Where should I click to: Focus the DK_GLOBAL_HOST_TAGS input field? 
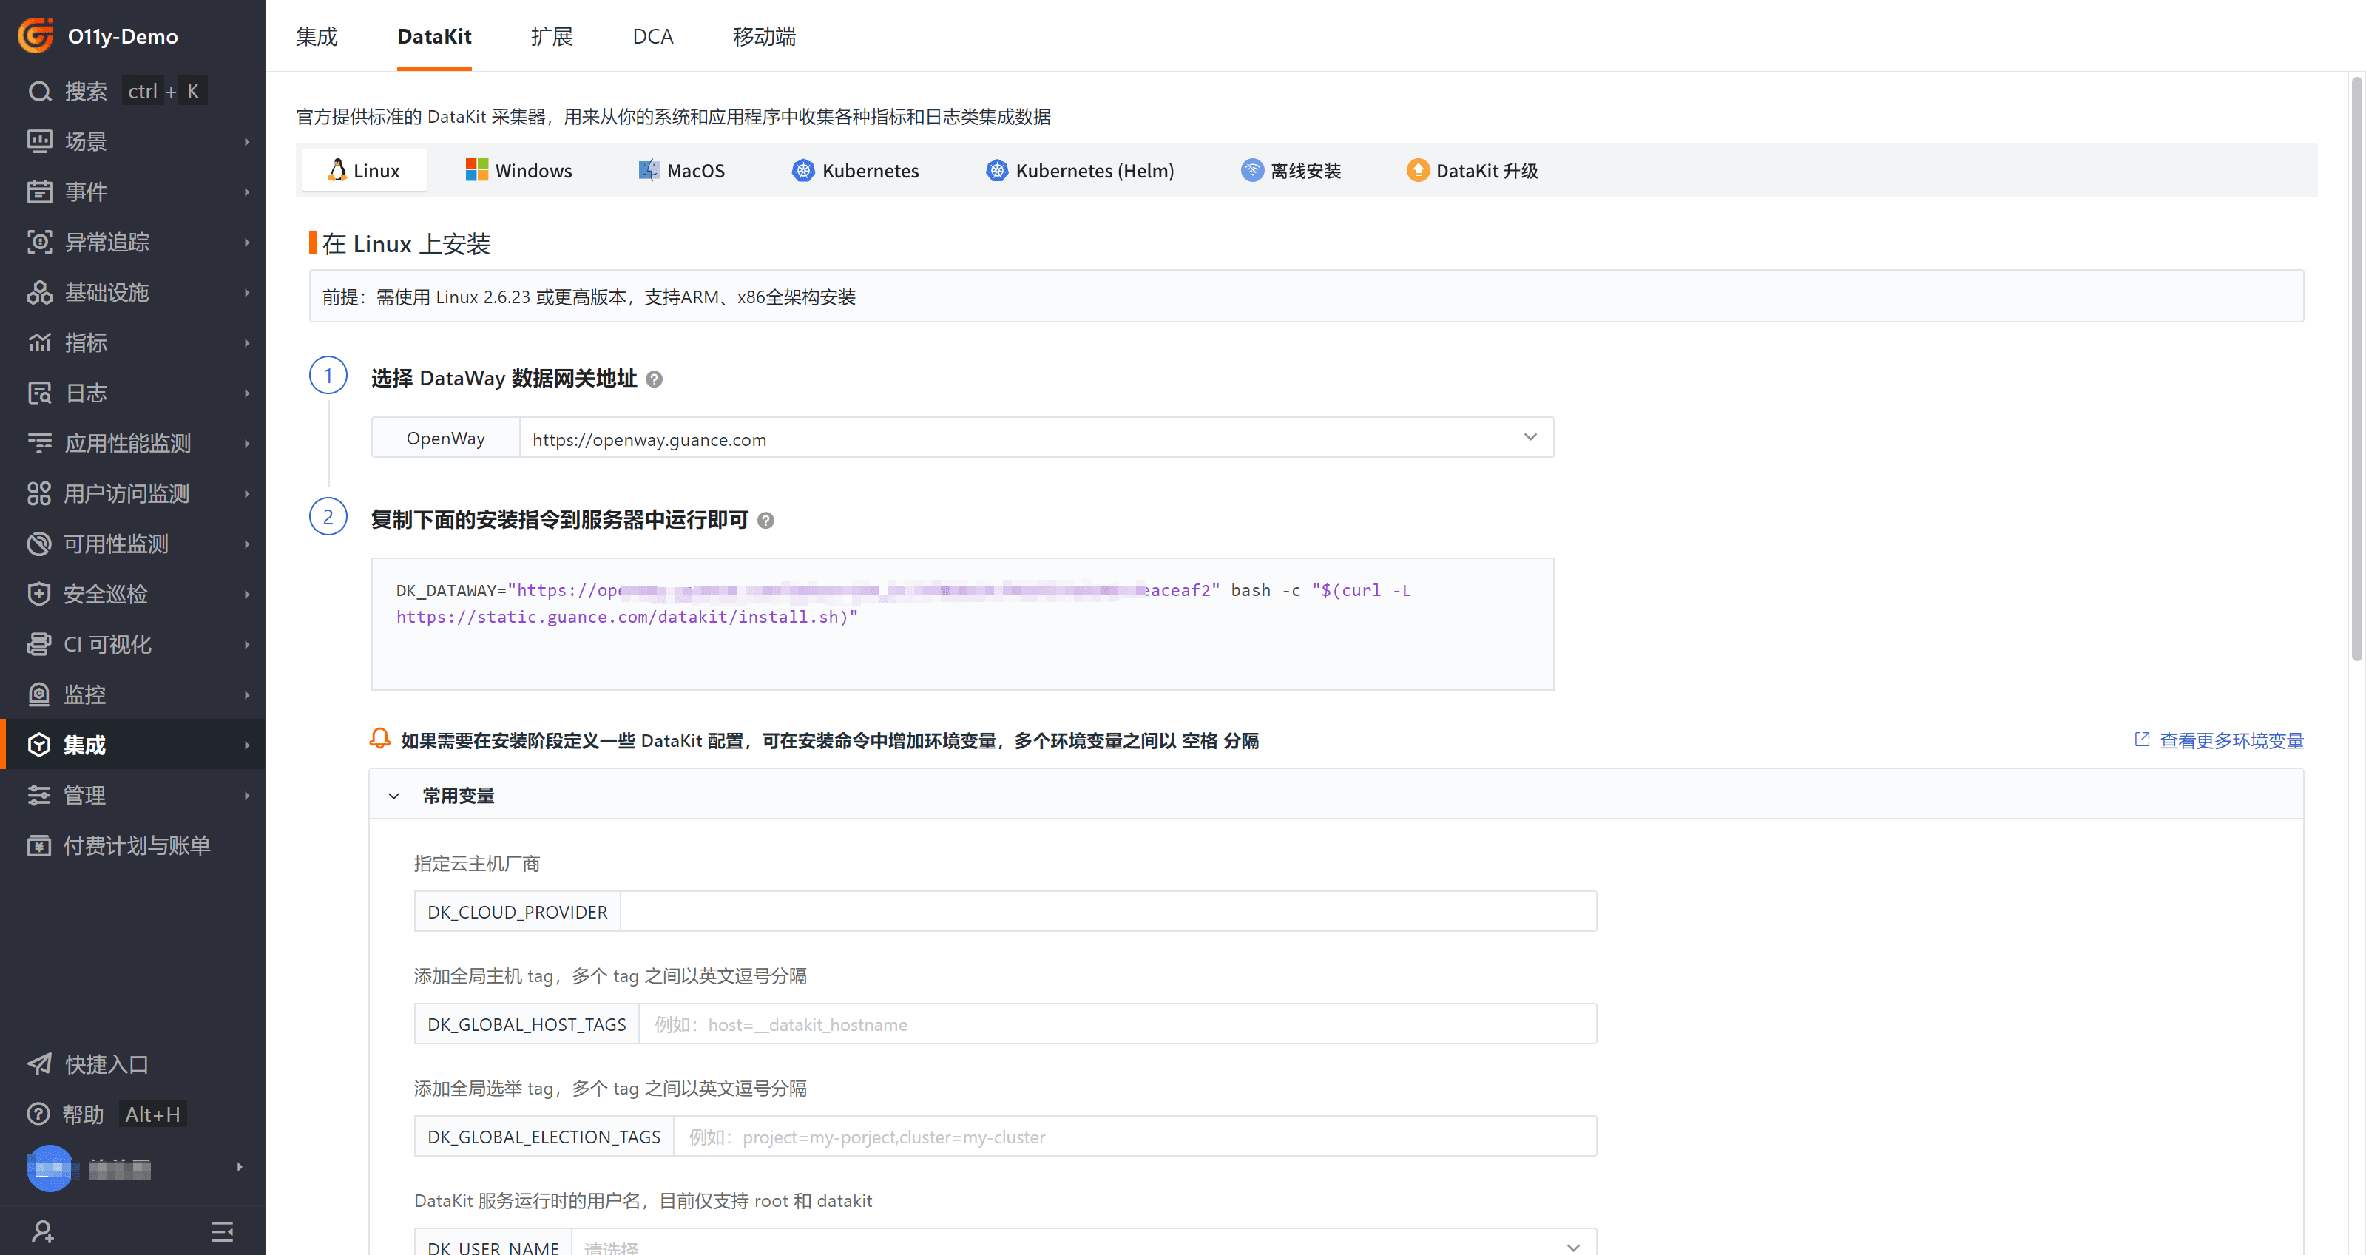coord(1117,1024)
